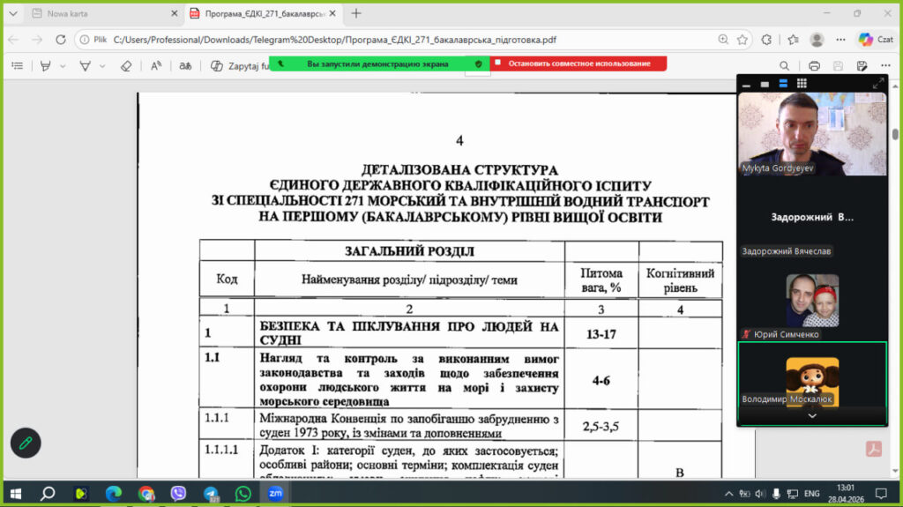Open more PDF toolbar options
The height and width of the screenshot is (507, 903).
pyautogui.click(x=885, y=65)
